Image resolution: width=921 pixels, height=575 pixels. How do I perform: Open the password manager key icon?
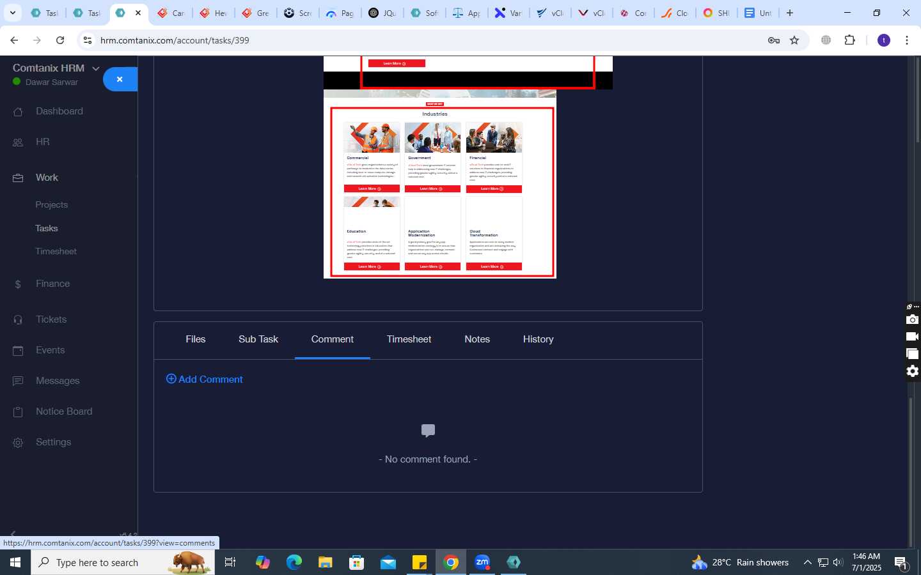click(x=774, y=40)
